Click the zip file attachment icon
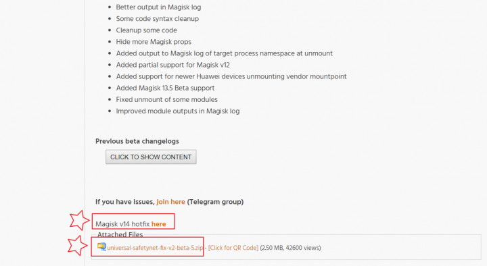 point(101,247)
